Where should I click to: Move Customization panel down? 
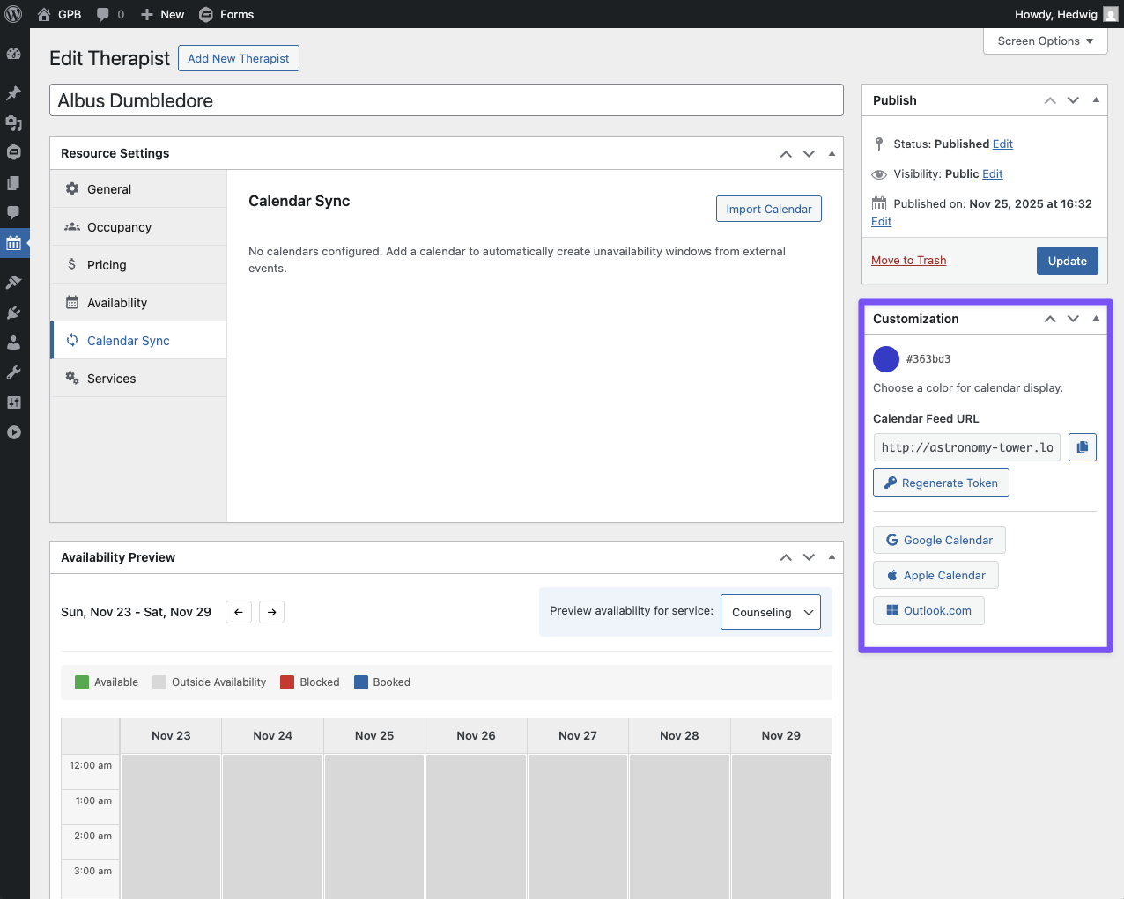click(x=1073, y=319)
